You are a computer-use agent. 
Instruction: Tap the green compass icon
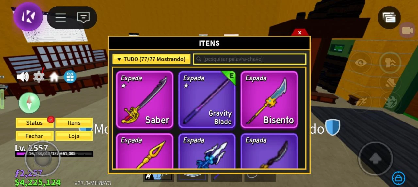pyautogui.click(x=29, y=103)
